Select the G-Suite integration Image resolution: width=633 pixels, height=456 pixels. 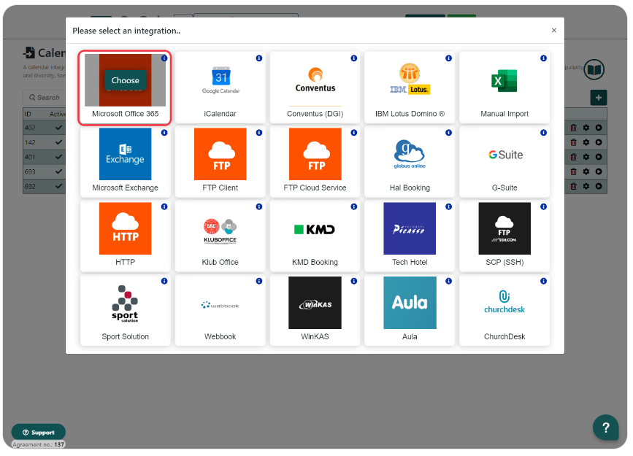(x=505, y=161)
